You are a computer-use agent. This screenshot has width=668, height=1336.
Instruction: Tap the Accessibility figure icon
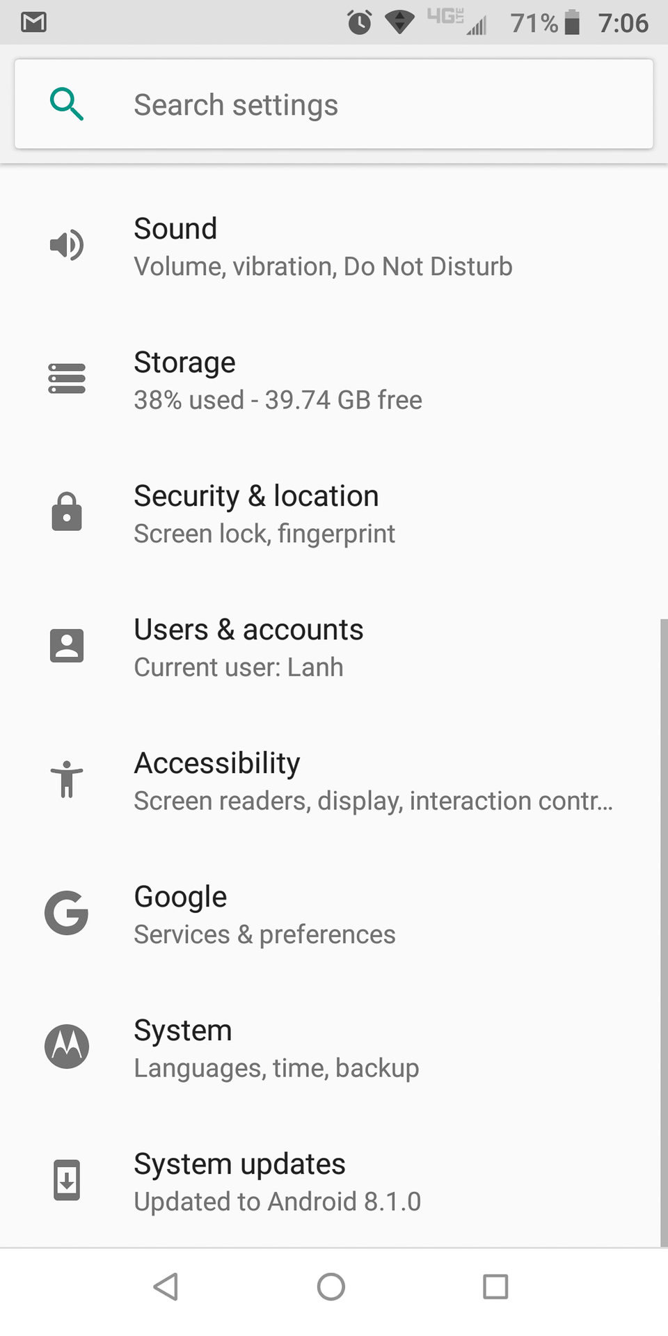(67, 779)
